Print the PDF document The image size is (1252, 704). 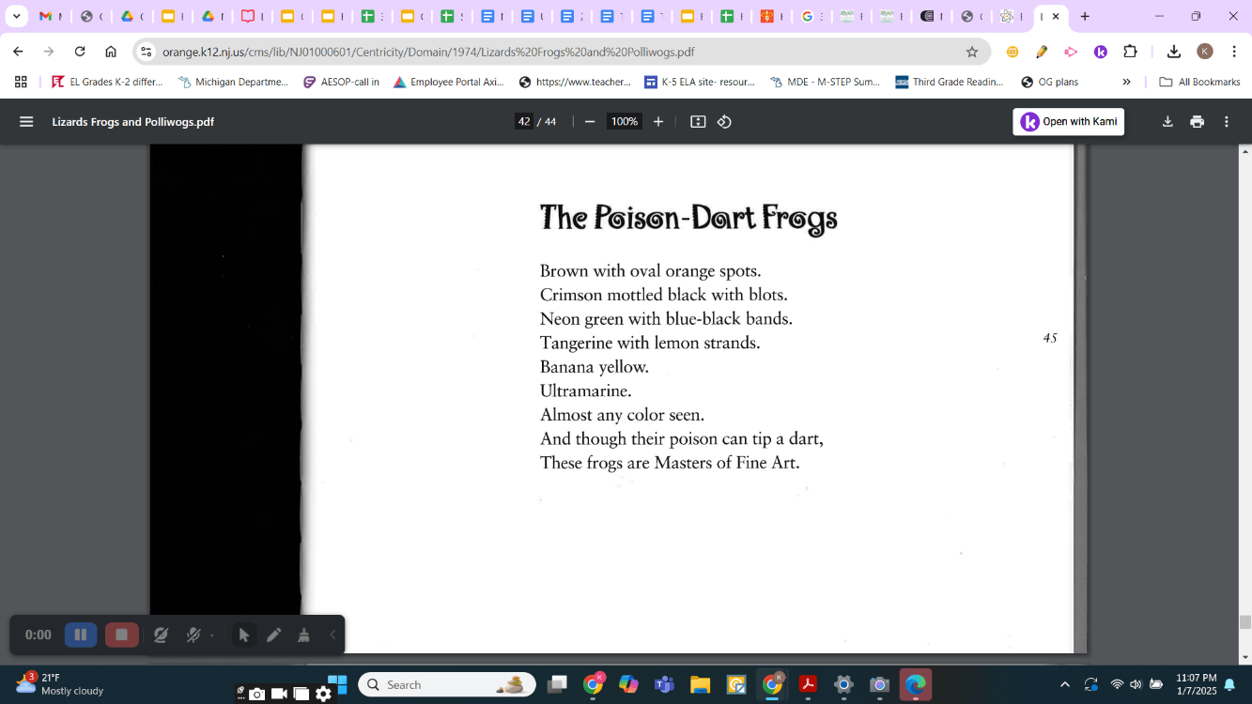pyautogui.click(x=1197, y=122)
